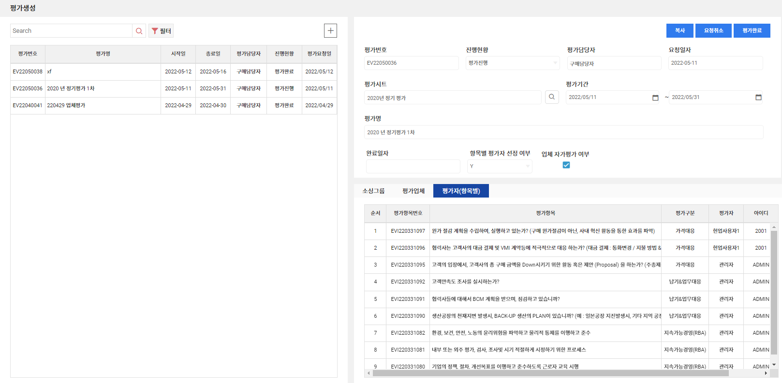Sort by 평가번호 column header

[28, 54]
